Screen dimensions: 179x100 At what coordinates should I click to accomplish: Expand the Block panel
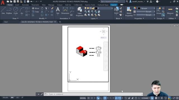tap(119, 19)
